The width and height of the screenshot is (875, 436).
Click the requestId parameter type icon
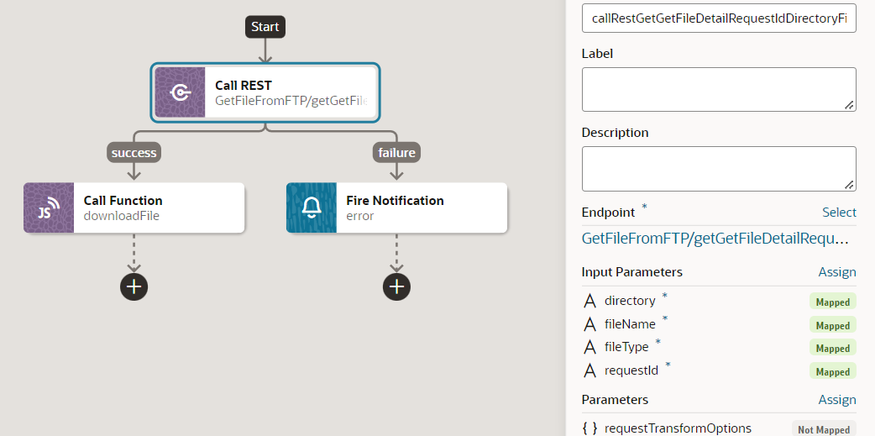coord(589,370)
